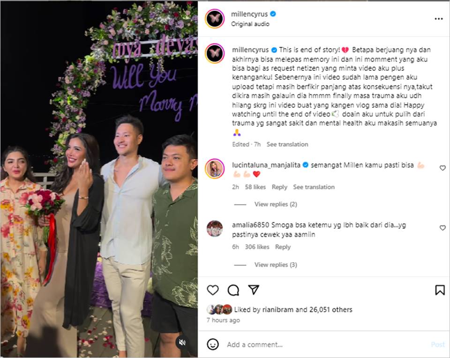This screenshot has height=358, width=450.
Task: Like lucintaluna_manjalita's comment heart
Action: point(442,168)
